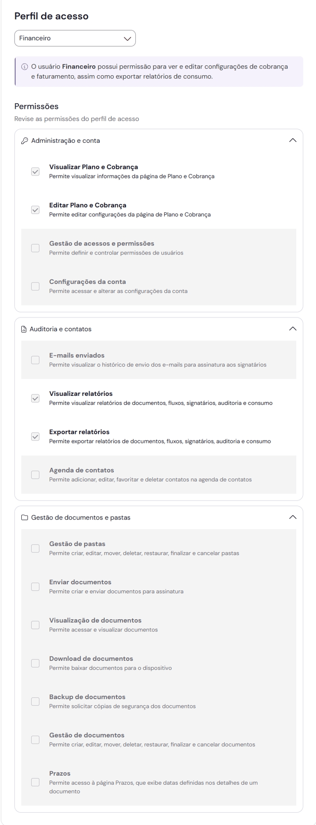Screen dimensions: 316x825
Task: Check the E-mails enviados permission
Action: click(x=35, y=360)
